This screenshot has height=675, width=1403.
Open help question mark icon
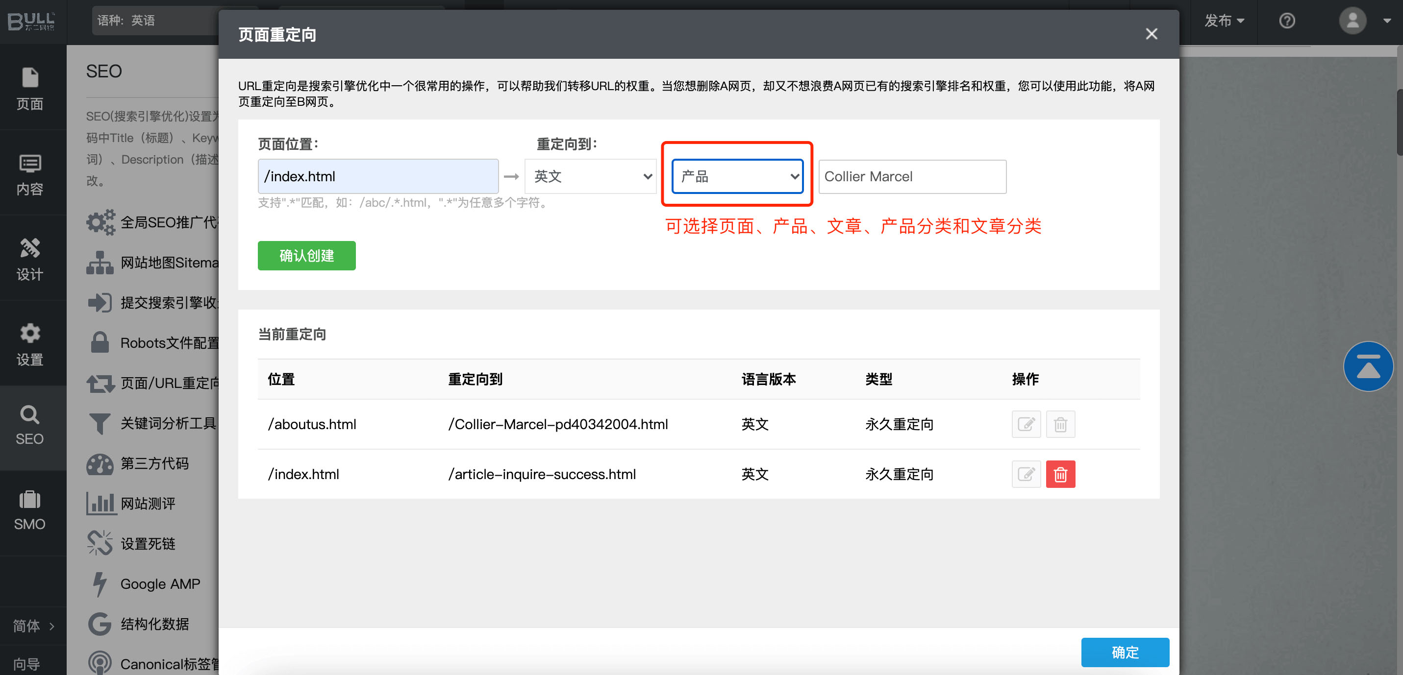coord(1286,21)
